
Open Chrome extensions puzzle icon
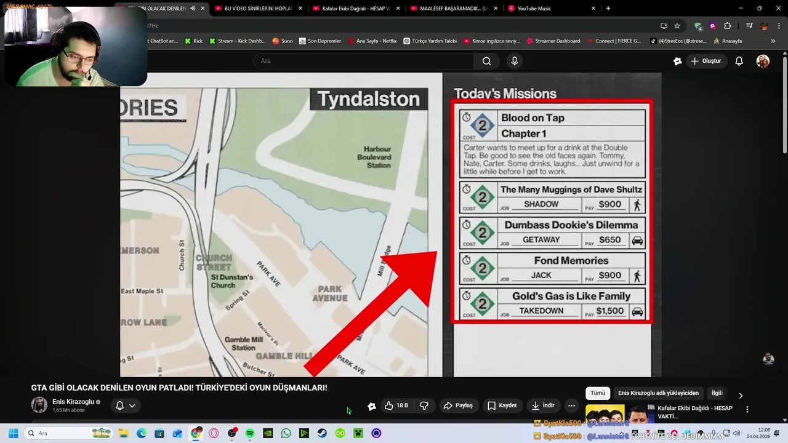tap(728, 26)
